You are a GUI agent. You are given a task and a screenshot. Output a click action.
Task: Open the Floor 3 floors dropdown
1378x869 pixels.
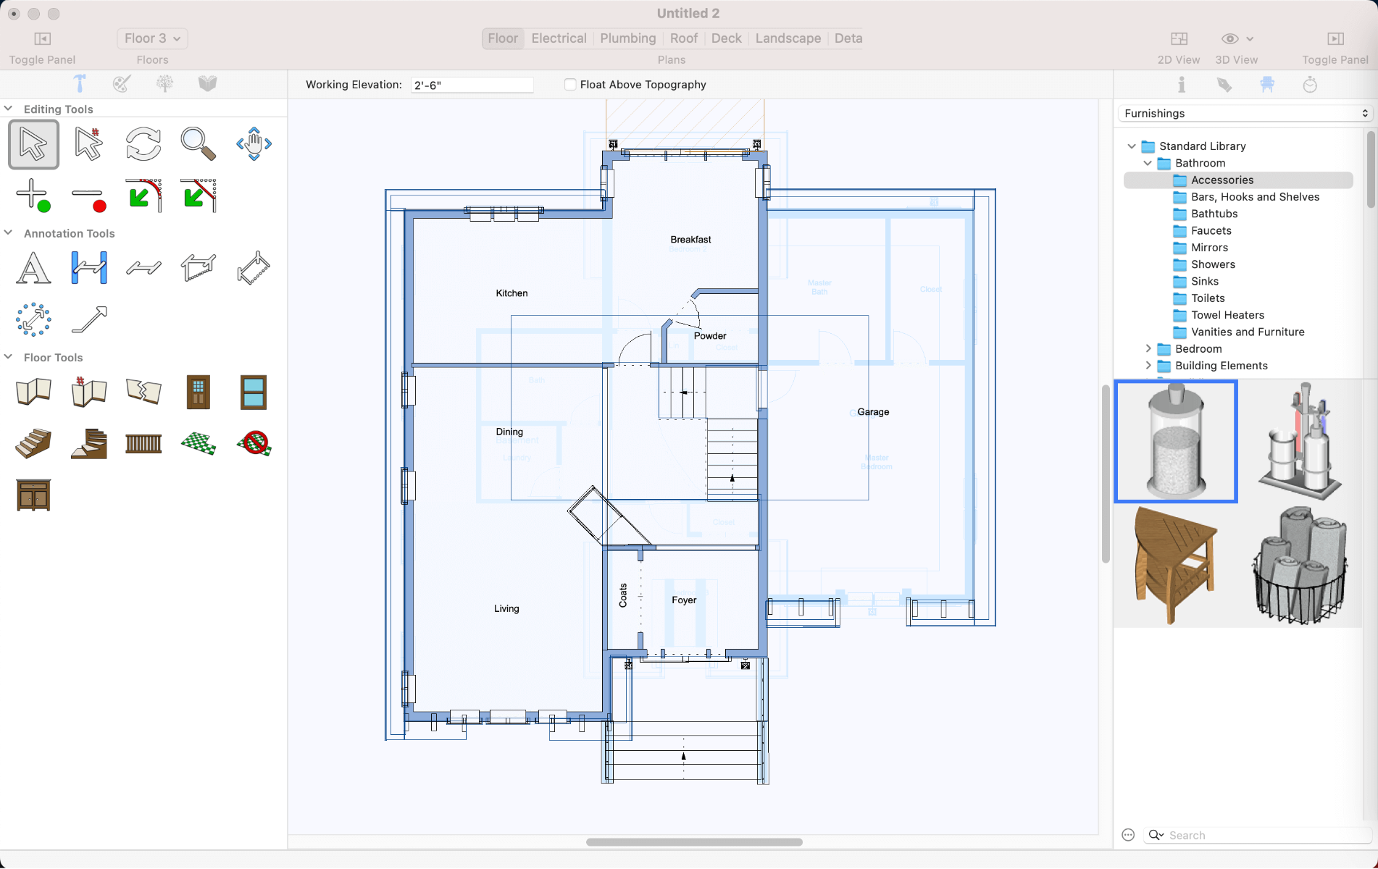tap(152, 38)
